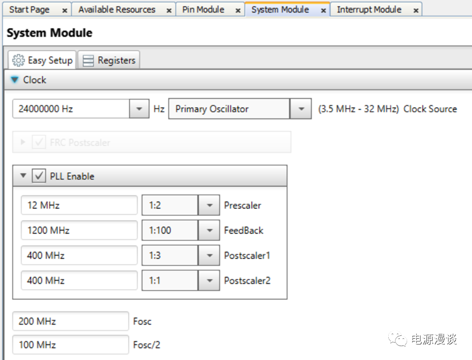Uncheck the PLL Enable checkbox
This screenshot has width=472, height=360.
coord(39,176)
